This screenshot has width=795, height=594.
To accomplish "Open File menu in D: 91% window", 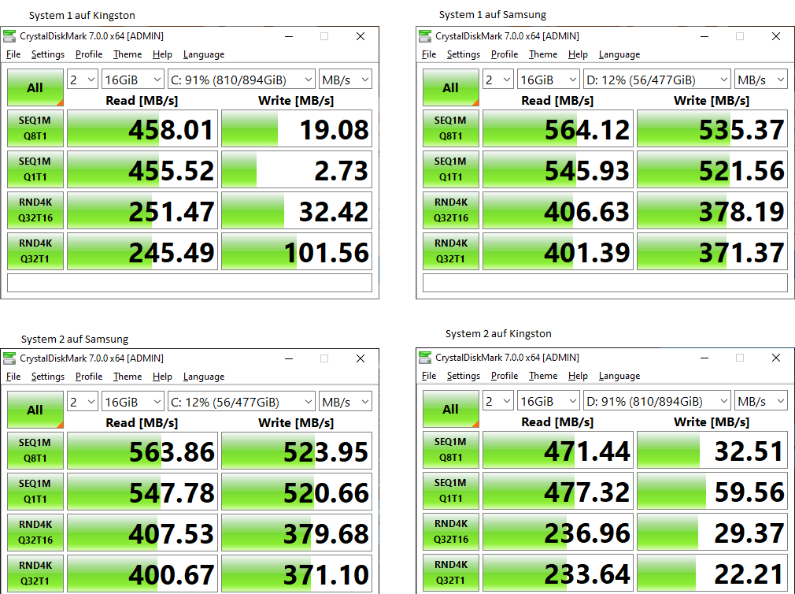I will coord(429,375).
